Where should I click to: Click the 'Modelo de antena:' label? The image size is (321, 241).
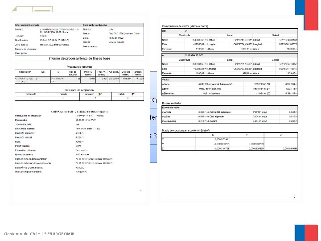pyautogui.click(x=24, y=154)
